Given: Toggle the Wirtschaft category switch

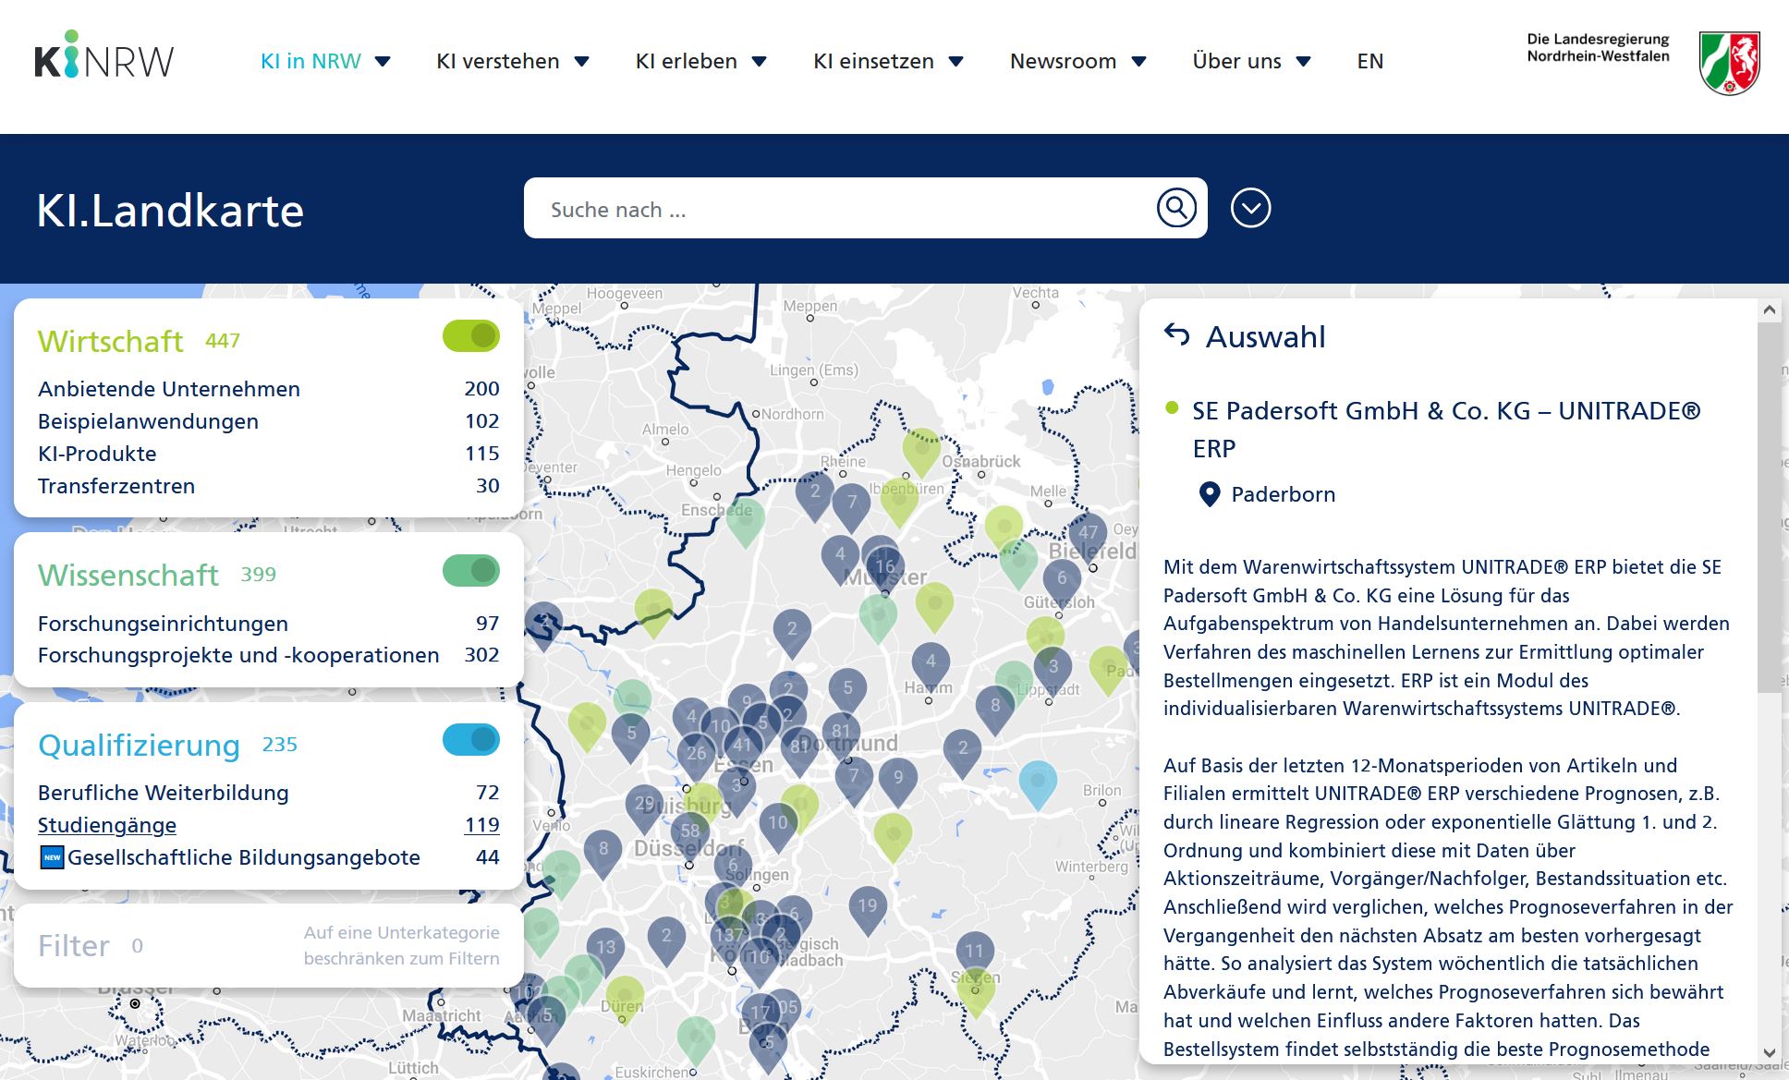Looking at the screenshot, I should click(x=470, y=335).
